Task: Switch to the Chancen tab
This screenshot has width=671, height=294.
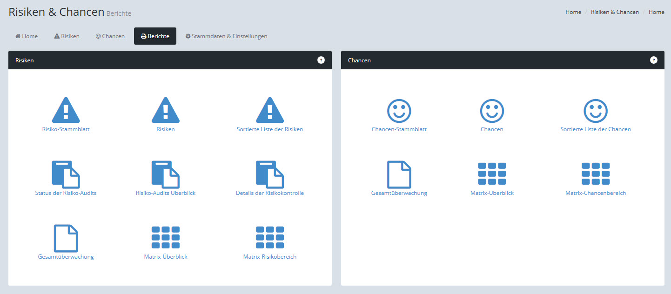Action: click(110, 36)
